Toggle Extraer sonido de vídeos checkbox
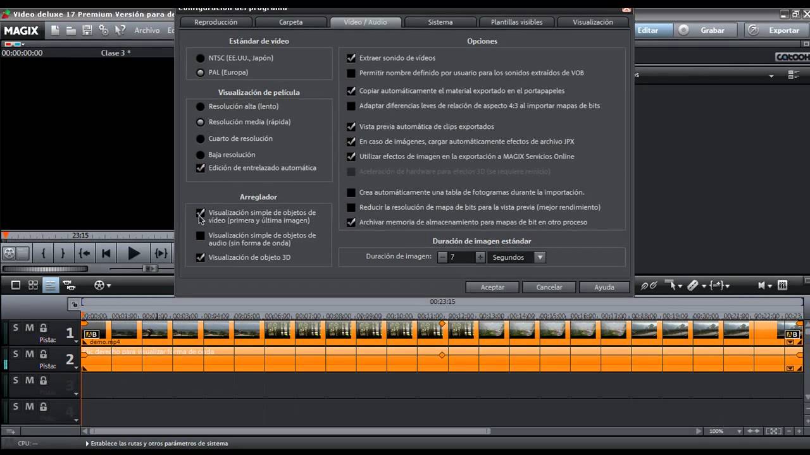 click(x=351, y=58)
